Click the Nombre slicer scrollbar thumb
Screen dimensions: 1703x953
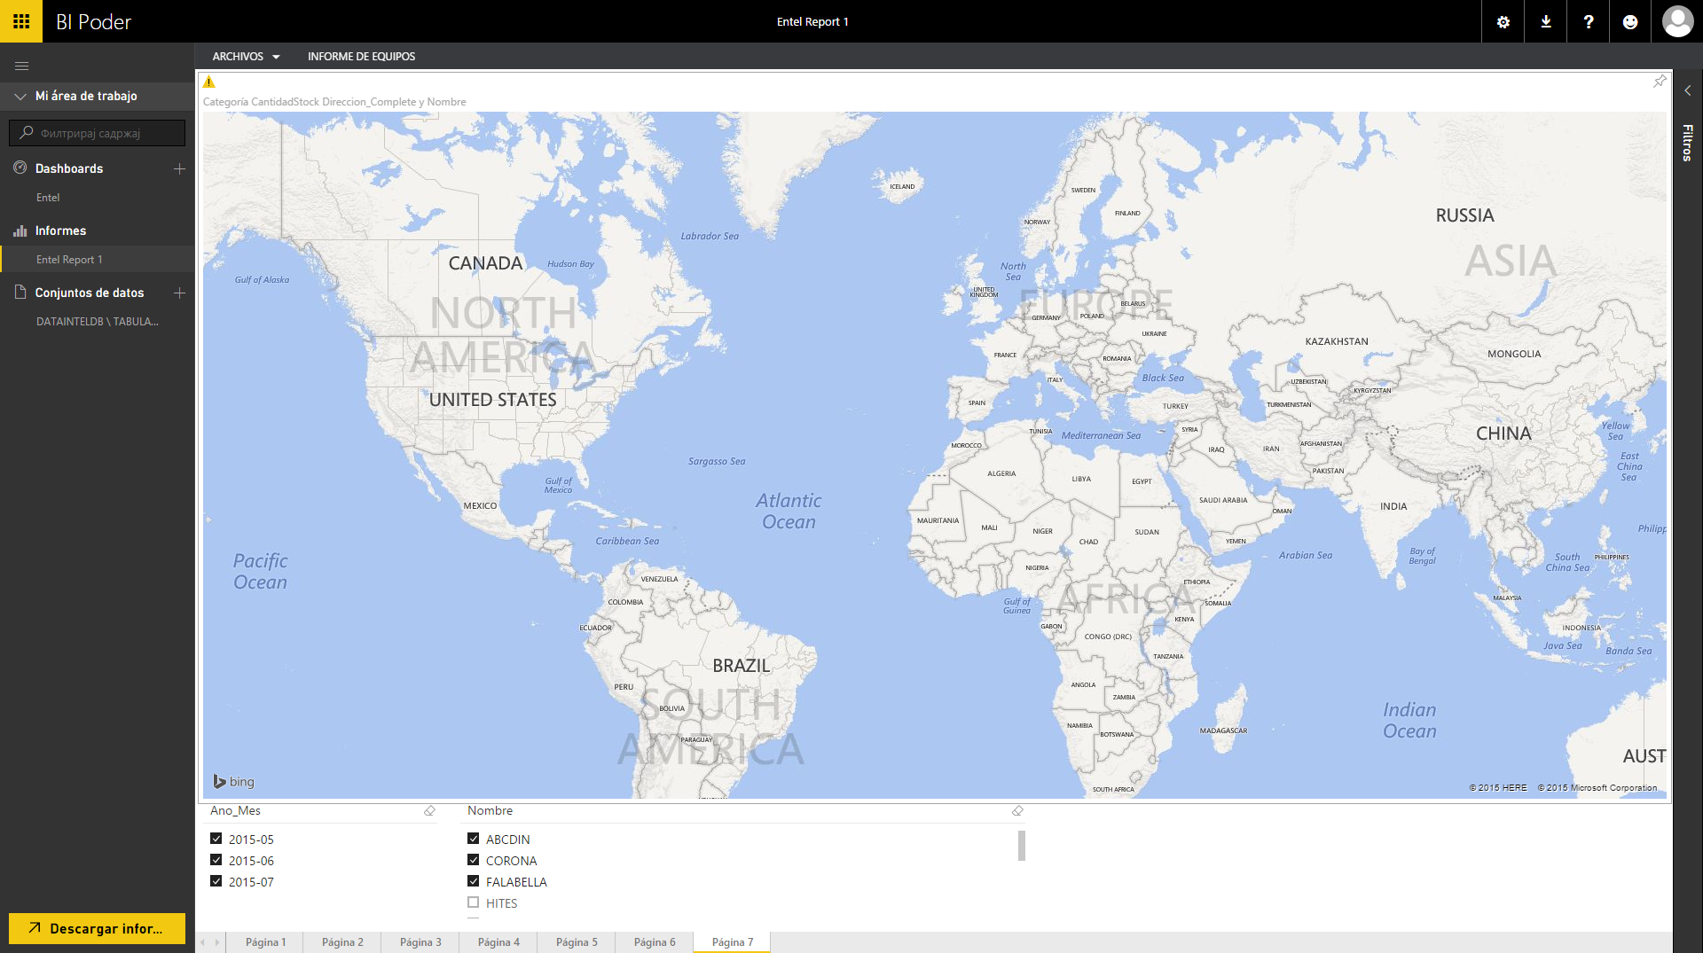1022,846
